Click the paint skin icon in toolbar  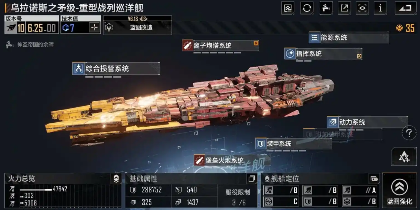[x=326, y=8]
